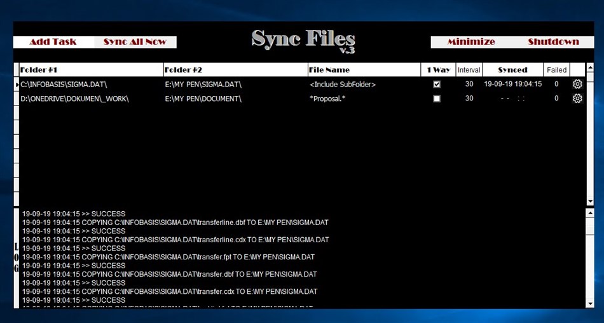Click failed count 0 in *Proposal.* row
This screenshot has width=604, height=323.
point(556,99)
